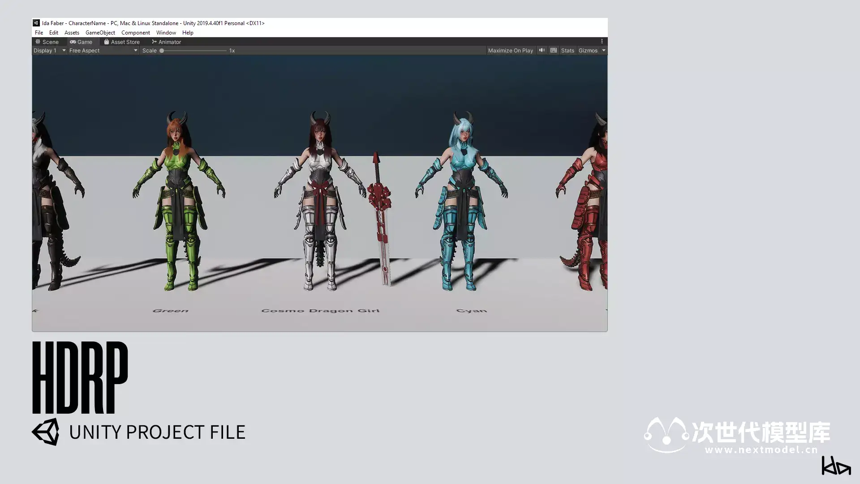860x484 pixels.
Task: Click the Asset Store bag icon
Action: tap(107, 42)
